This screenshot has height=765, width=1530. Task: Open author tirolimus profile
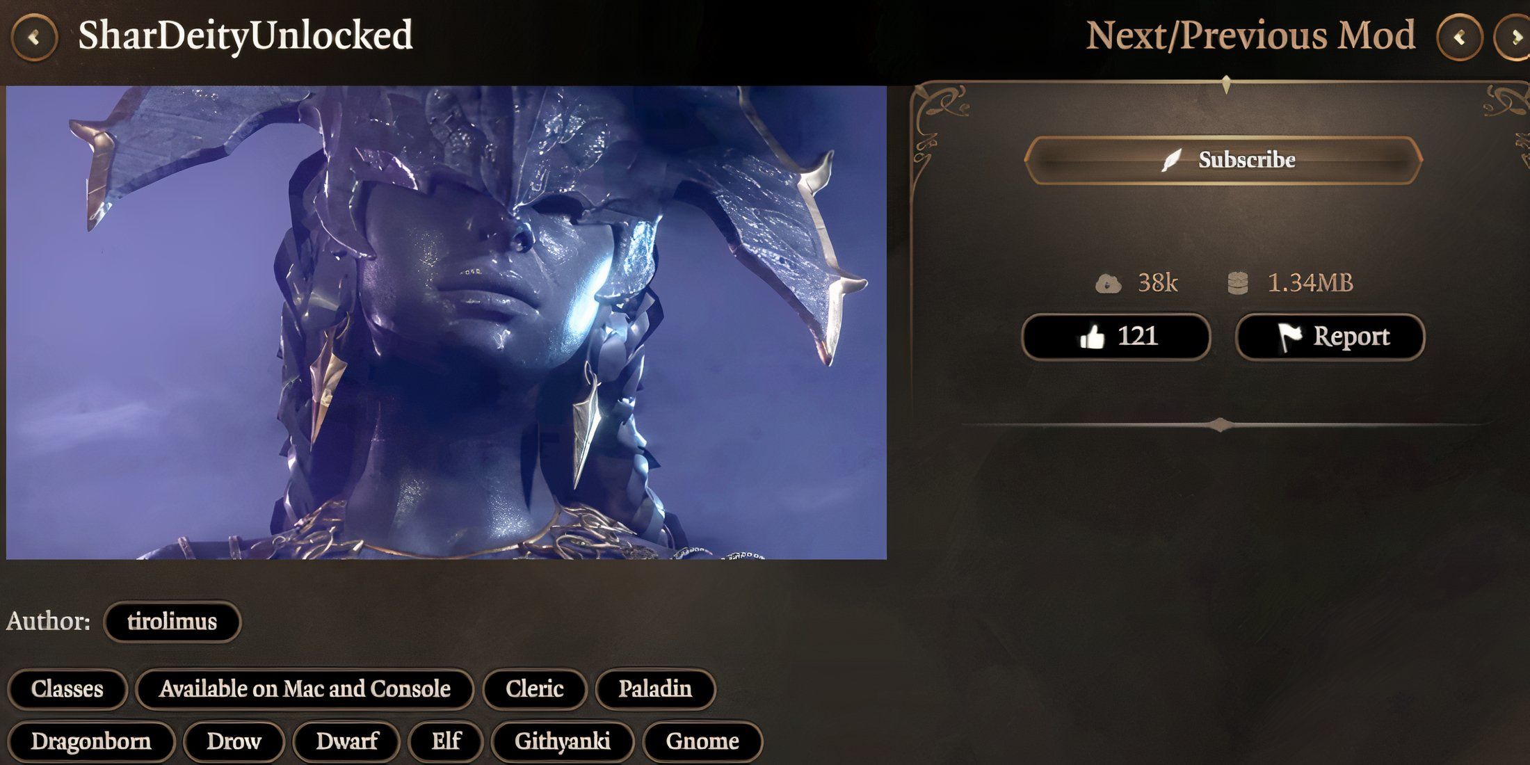coord(172,621)
